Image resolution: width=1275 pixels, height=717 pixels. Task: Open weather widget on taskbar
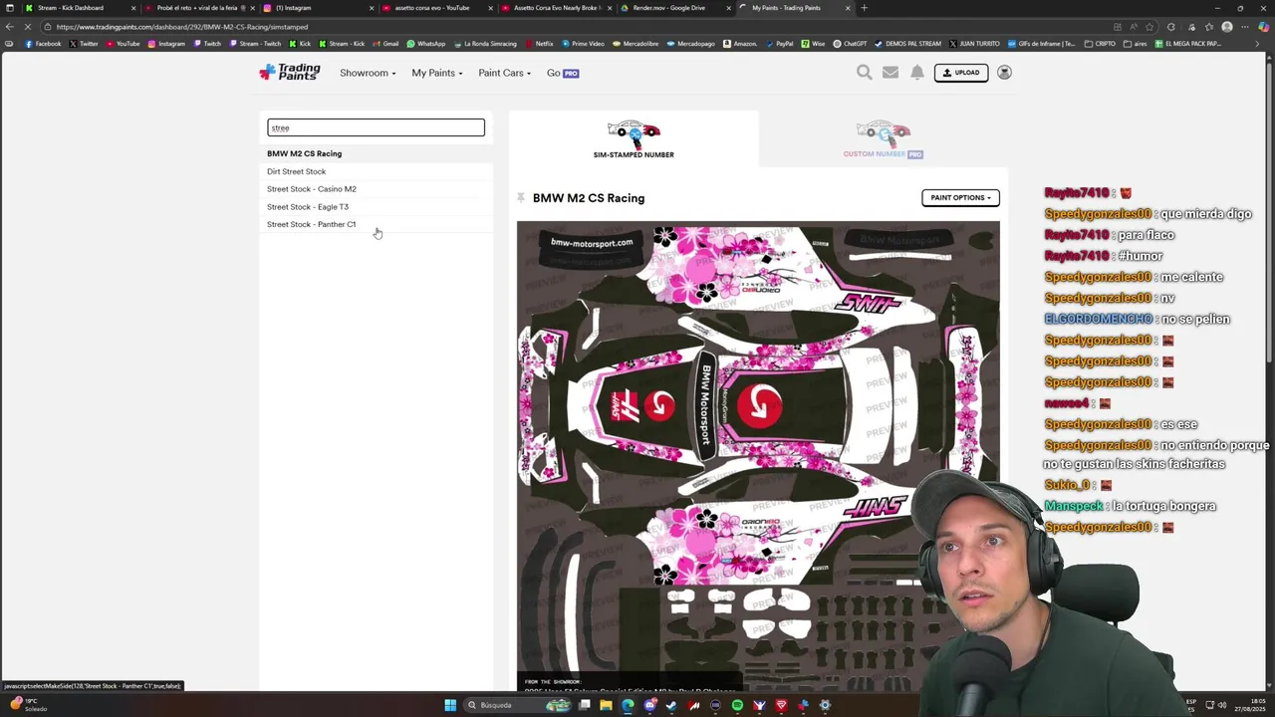coord(27,705)
